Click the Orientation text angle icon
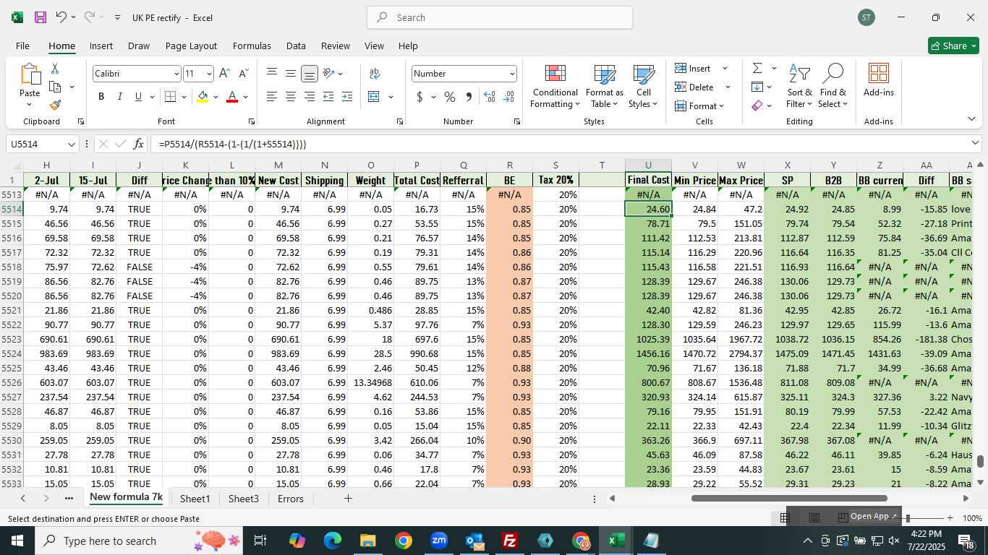Viewport: 988px width, 555px height. click(328, 74)
